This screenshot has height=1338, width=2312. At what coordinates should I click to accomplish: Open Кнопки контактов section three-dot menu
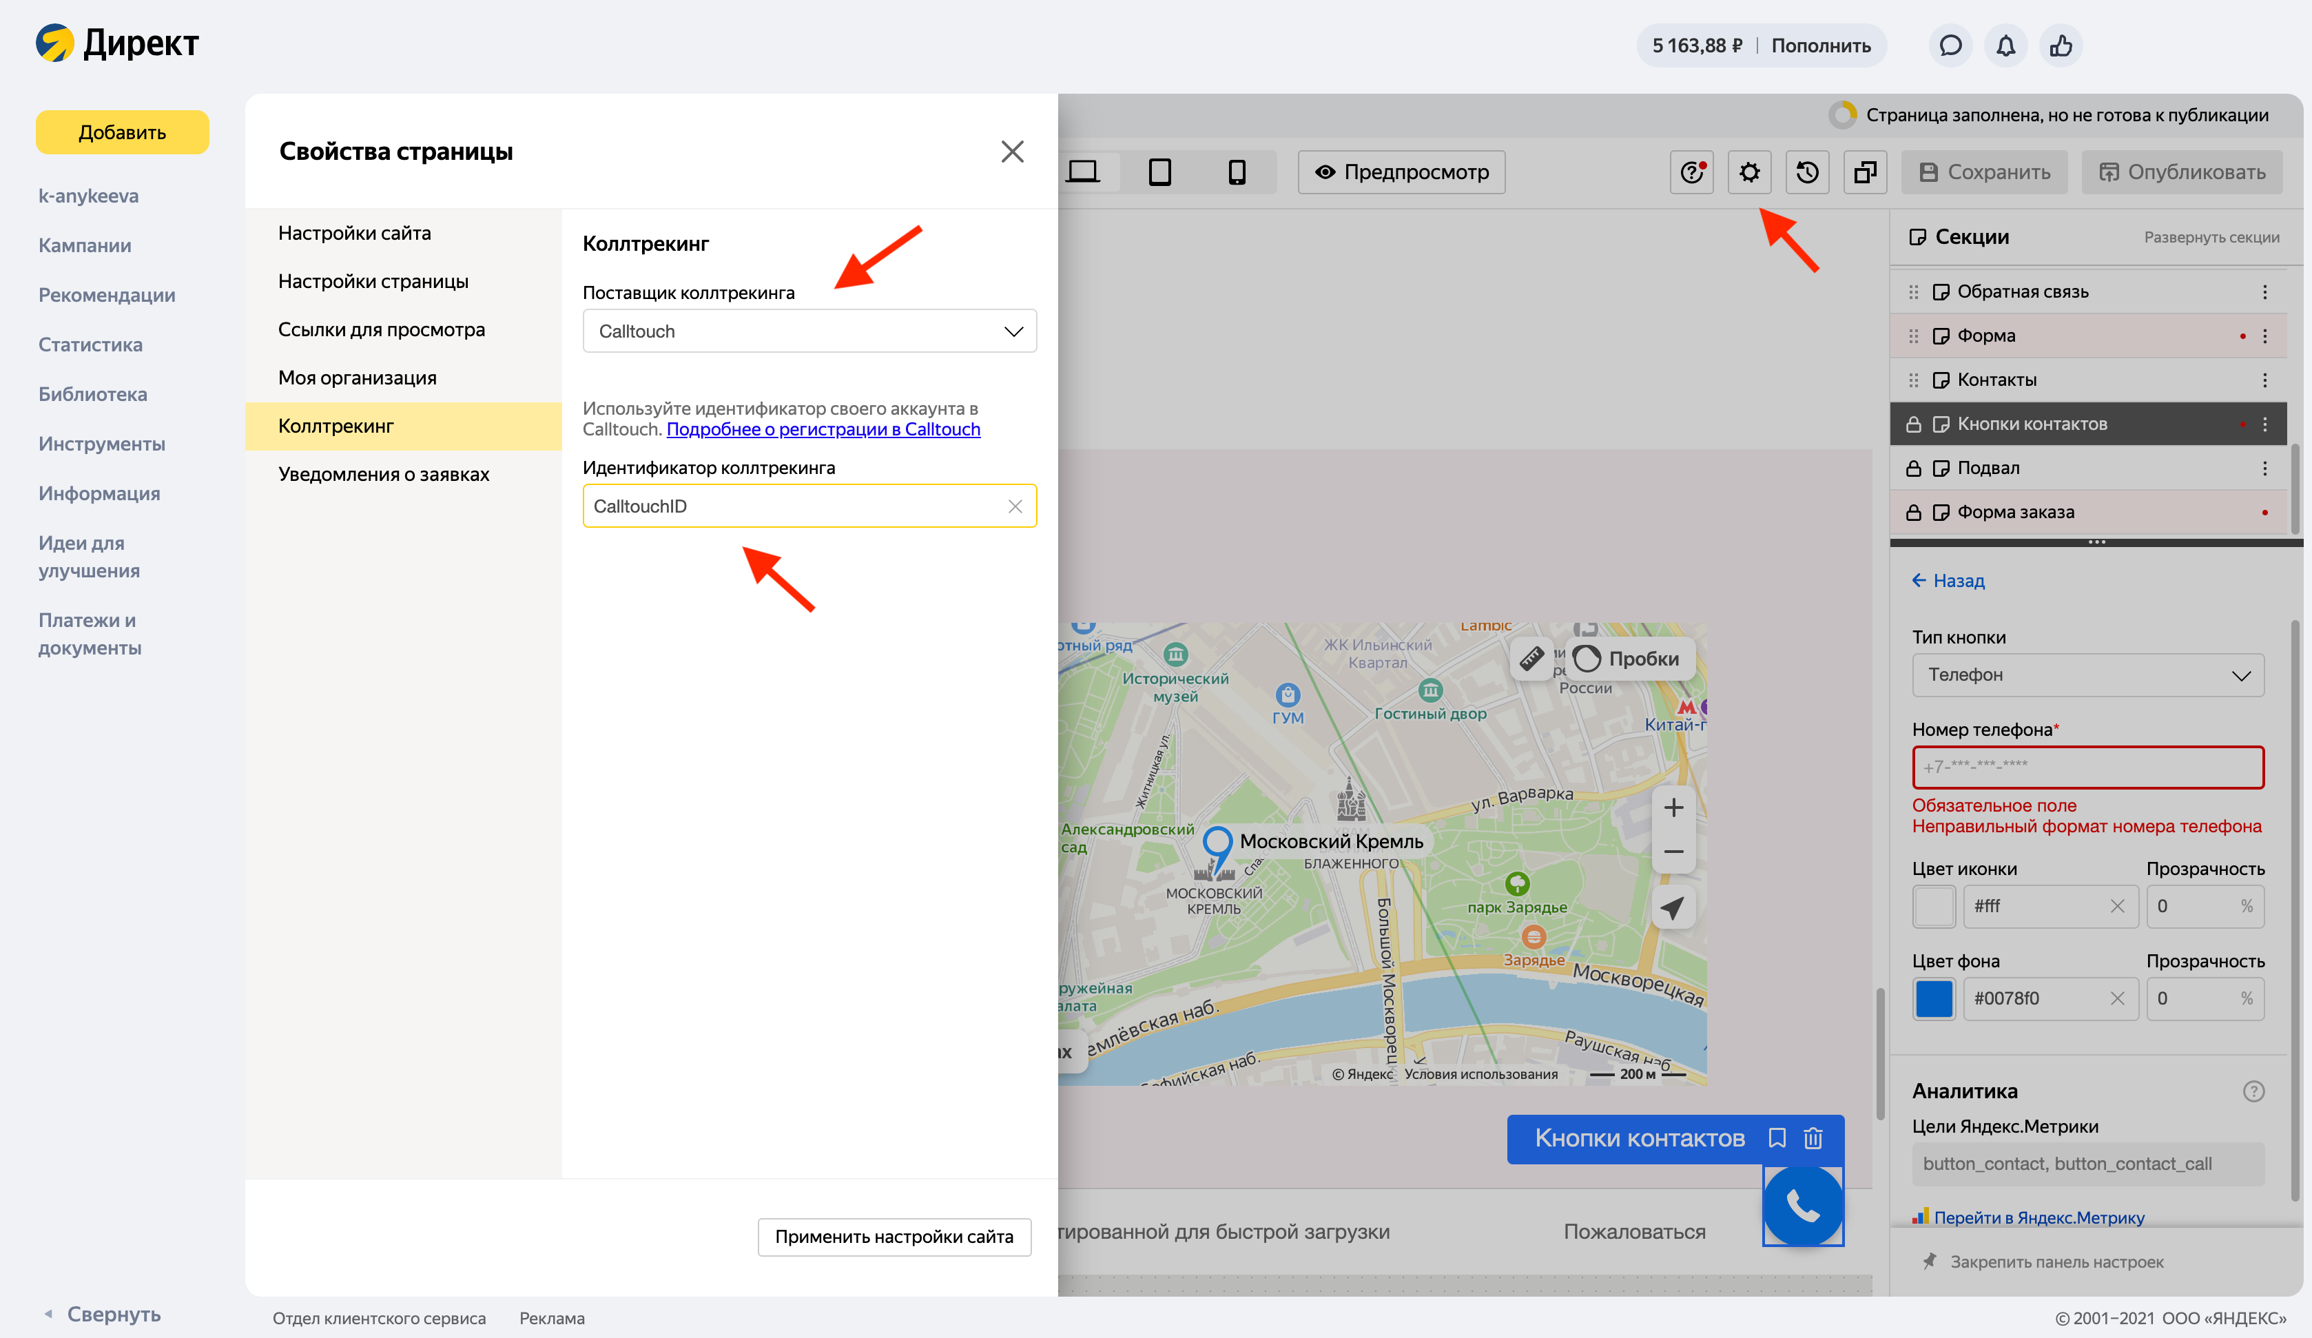(x=2264, y=424)
